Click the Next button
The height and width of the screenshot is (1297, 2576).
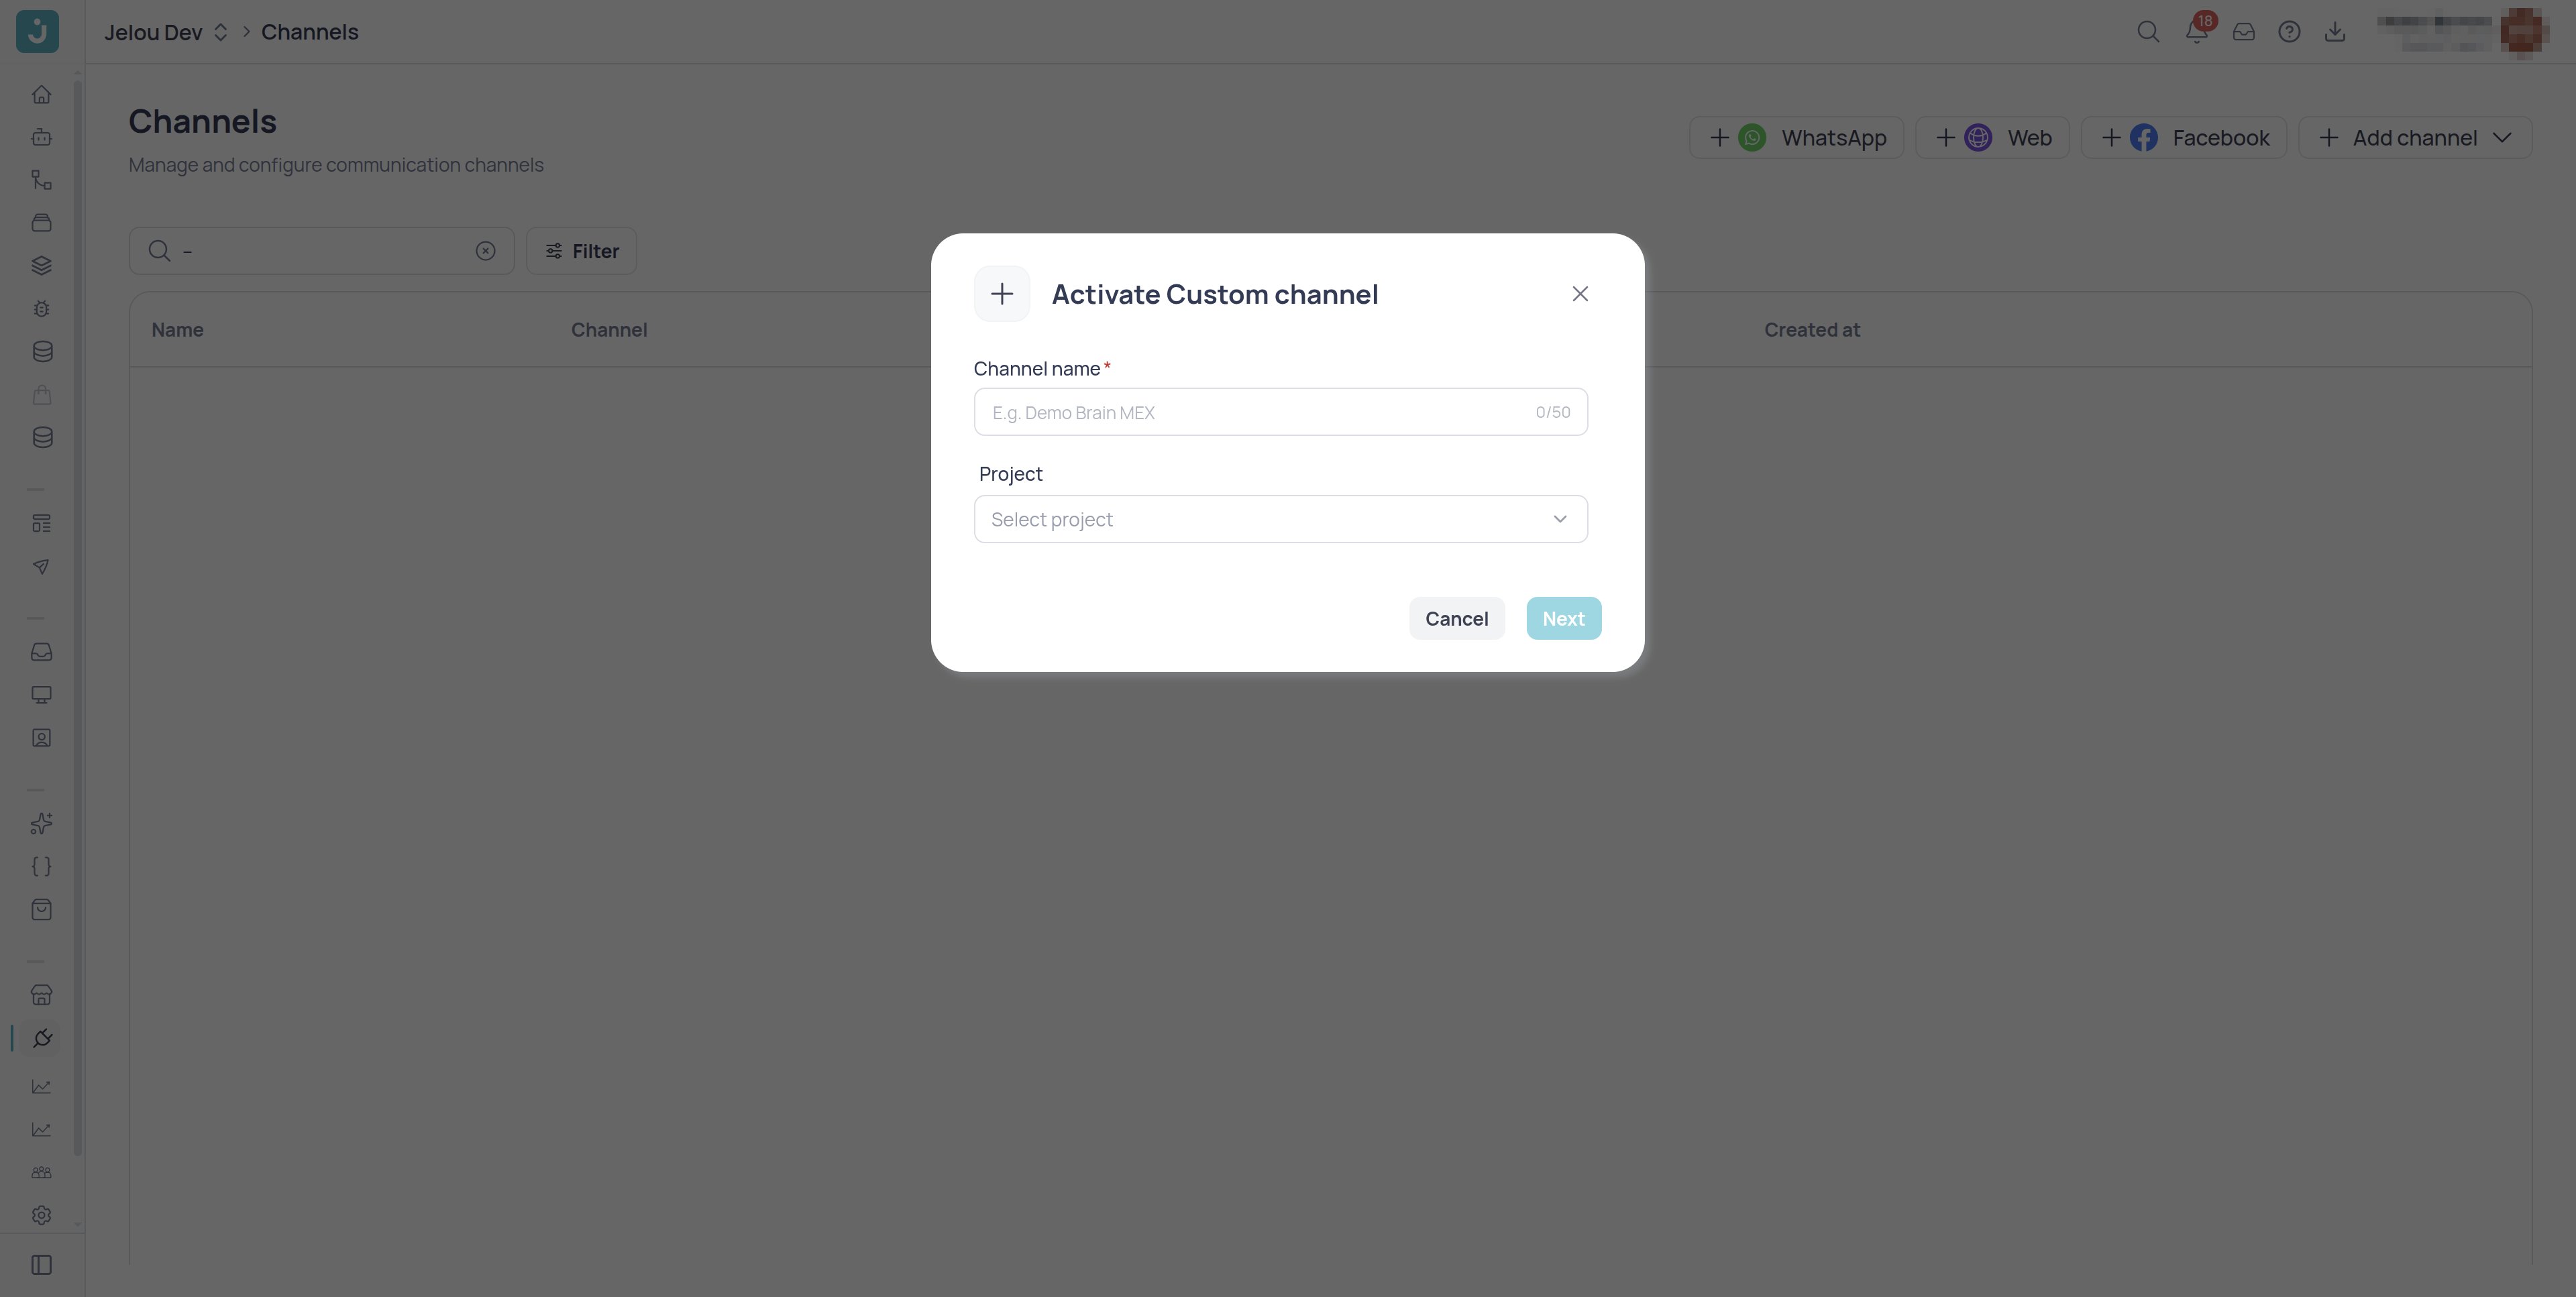1564,619
